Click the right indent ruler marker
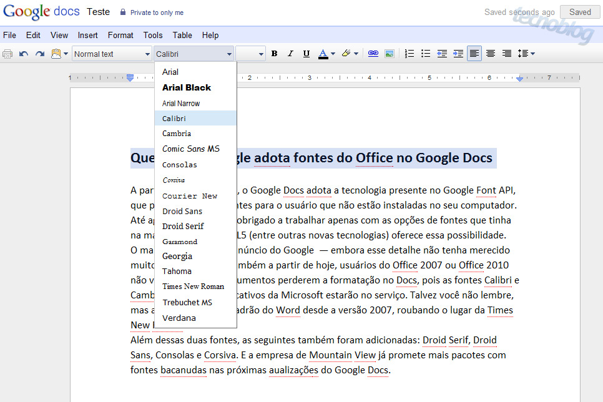The width and height of the screenshot is (603, 402). coord(519,79)
